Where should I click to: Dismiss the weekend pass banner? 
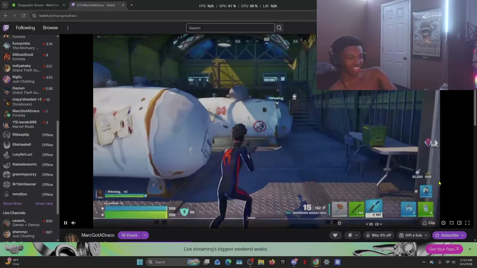pos(470,249)
